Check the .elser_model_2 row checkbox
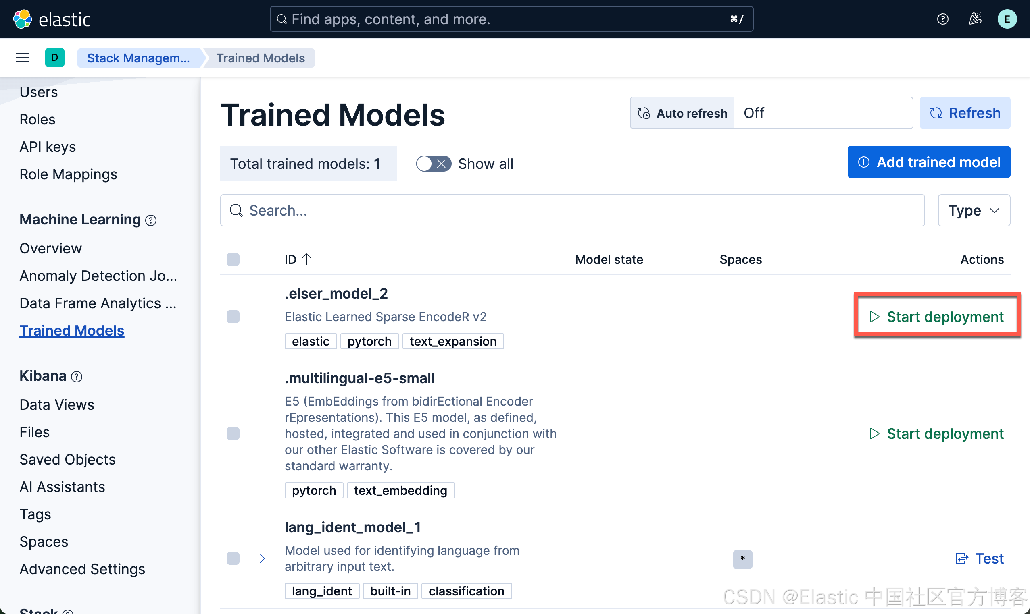Screen dimensions: 1030x614 233,317
